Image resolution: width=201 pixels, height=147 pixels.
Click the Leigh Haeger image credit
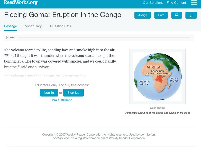click(158, 108)
